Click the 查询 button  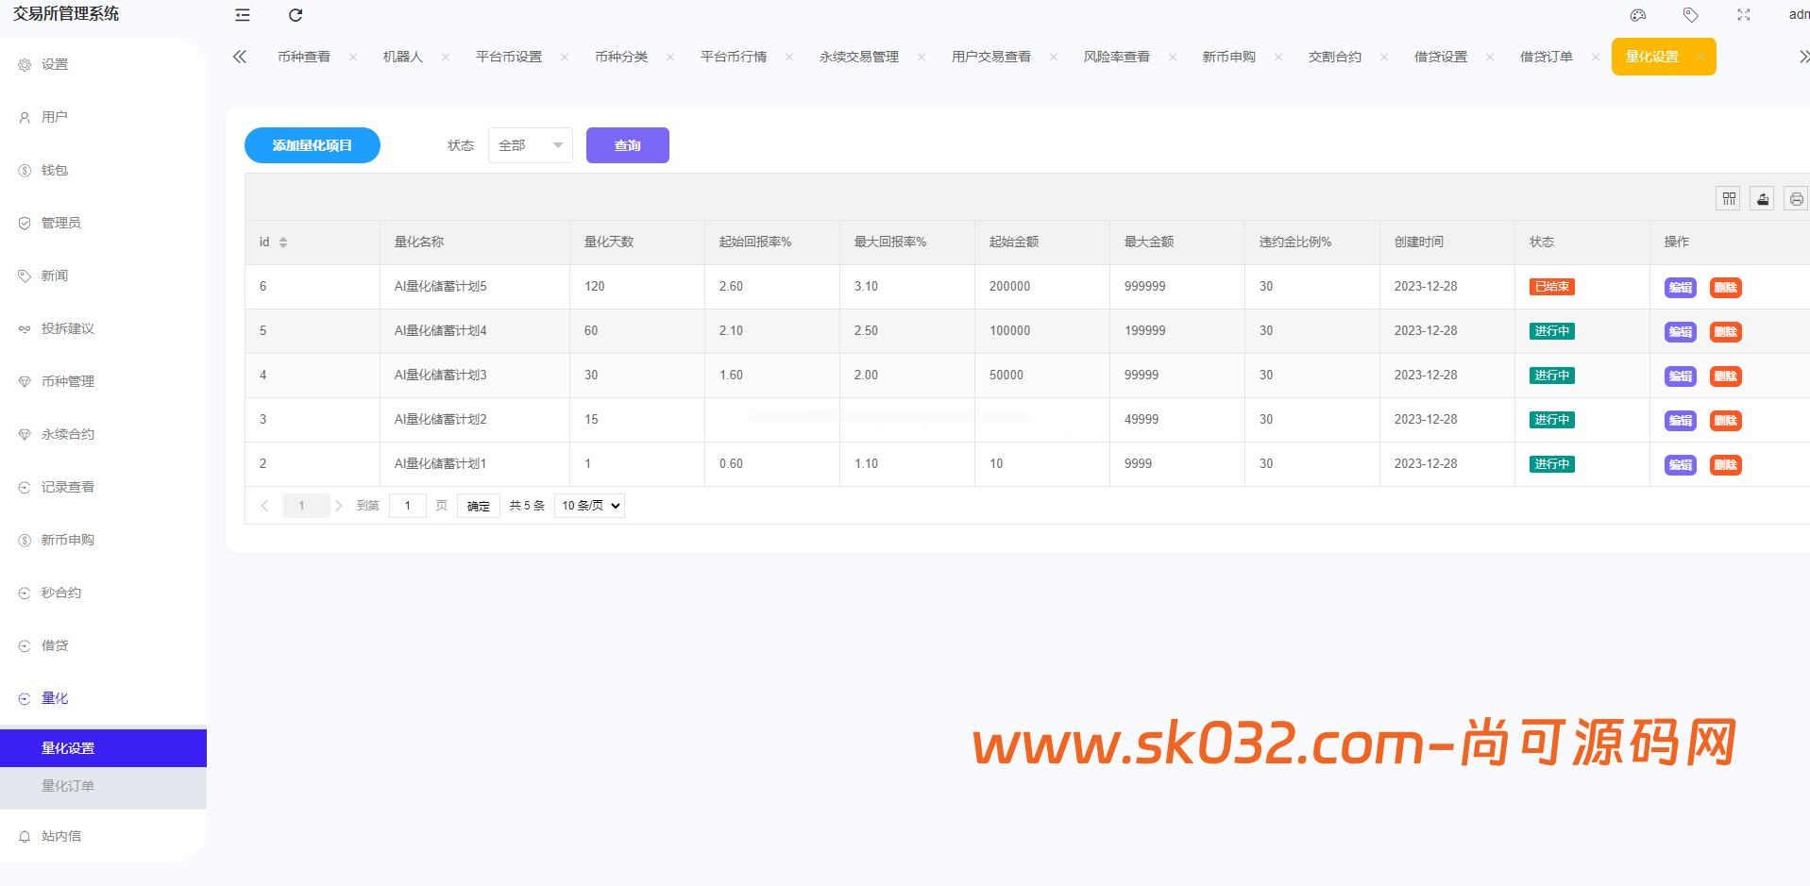(x=627, y=145)
